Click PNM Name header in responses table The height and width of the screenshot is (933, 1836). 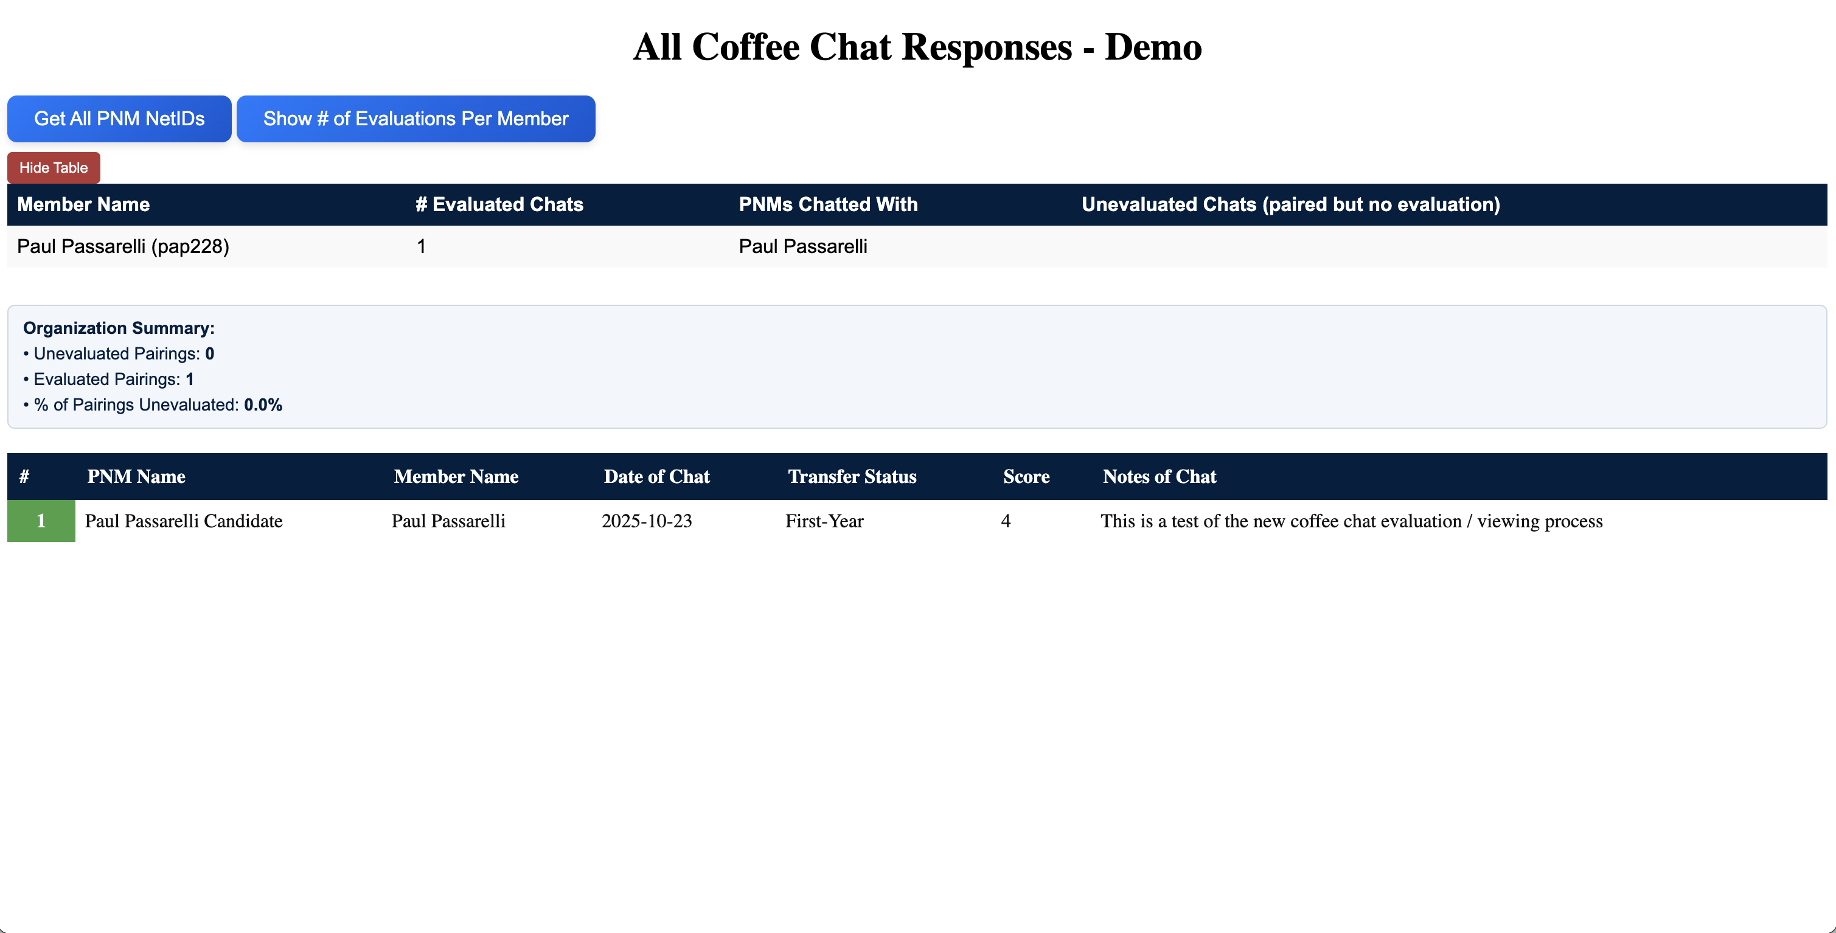(136, 477)
